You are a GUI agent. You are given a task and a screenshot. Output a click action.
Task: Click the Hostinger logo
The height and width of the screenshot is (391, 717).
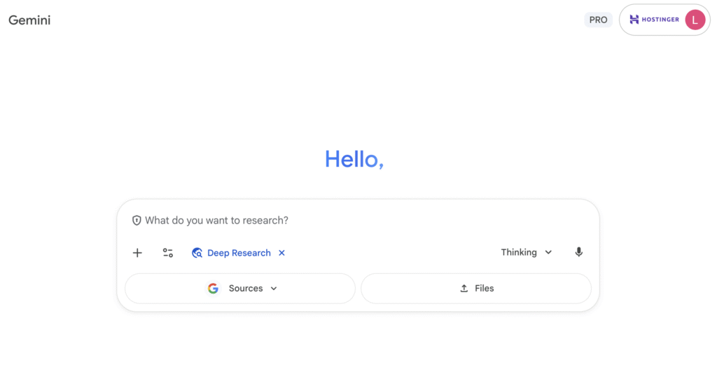tap(654, 20)
